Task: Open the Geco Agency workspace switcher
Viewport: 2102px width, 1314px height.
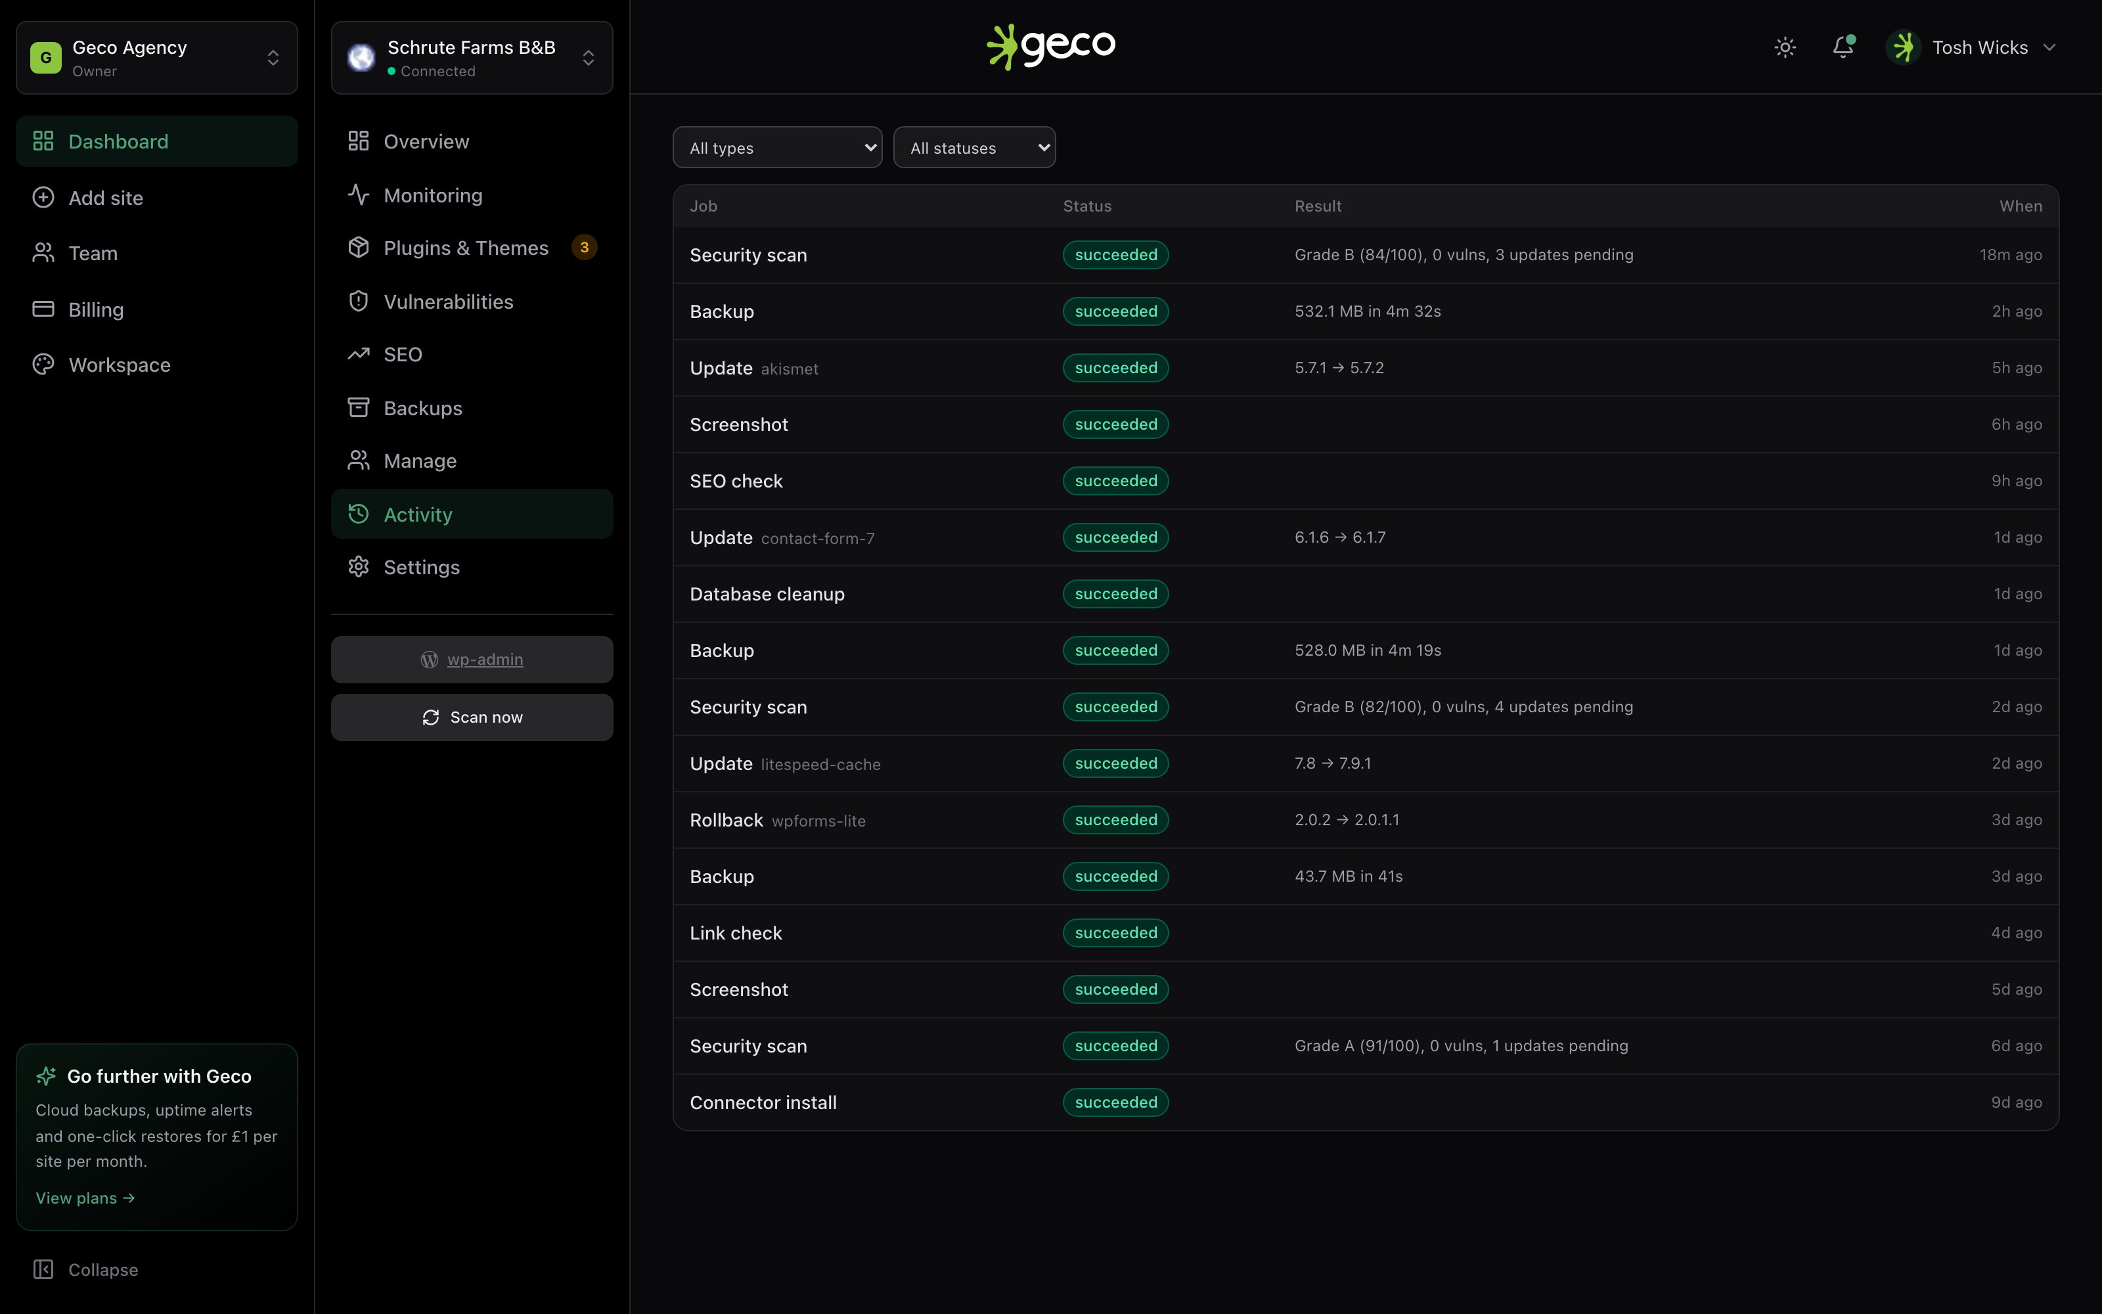Action: [157, 58]
